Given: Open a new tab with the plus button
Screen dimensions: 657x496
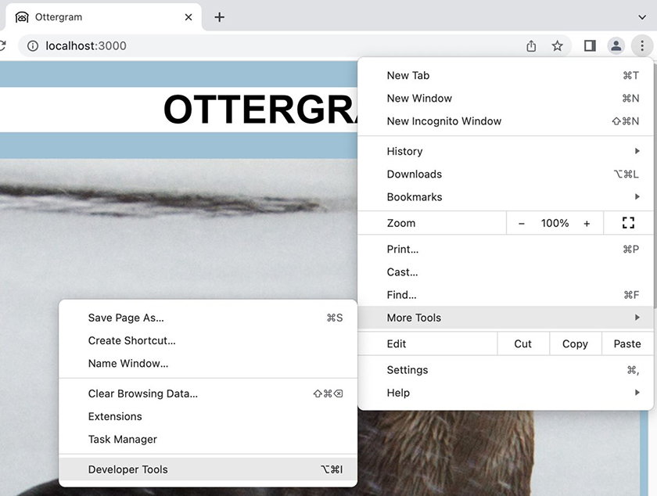Looking at the screenshot, I should [x=220, y=16].
